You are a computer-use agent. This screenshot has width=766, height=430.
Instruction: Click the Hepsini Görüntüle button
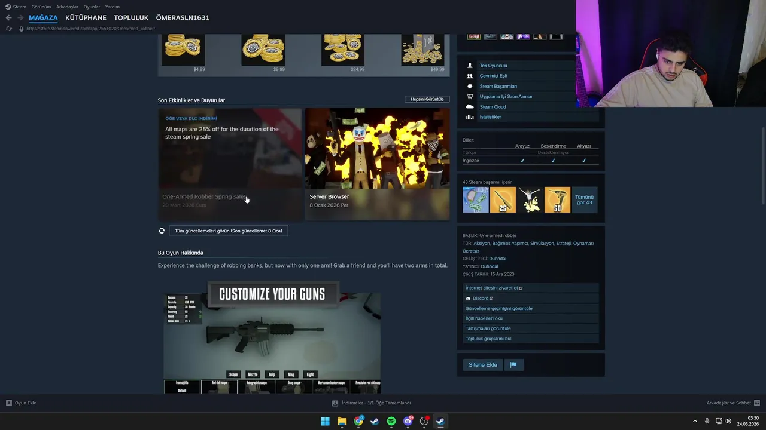tap(427, 99)
